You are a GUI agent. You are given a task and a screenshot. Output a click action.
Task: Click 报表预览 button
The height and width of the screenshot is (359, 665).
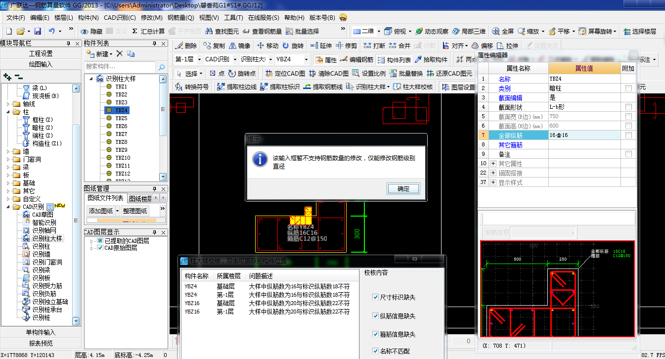click(x=41, y=343)
